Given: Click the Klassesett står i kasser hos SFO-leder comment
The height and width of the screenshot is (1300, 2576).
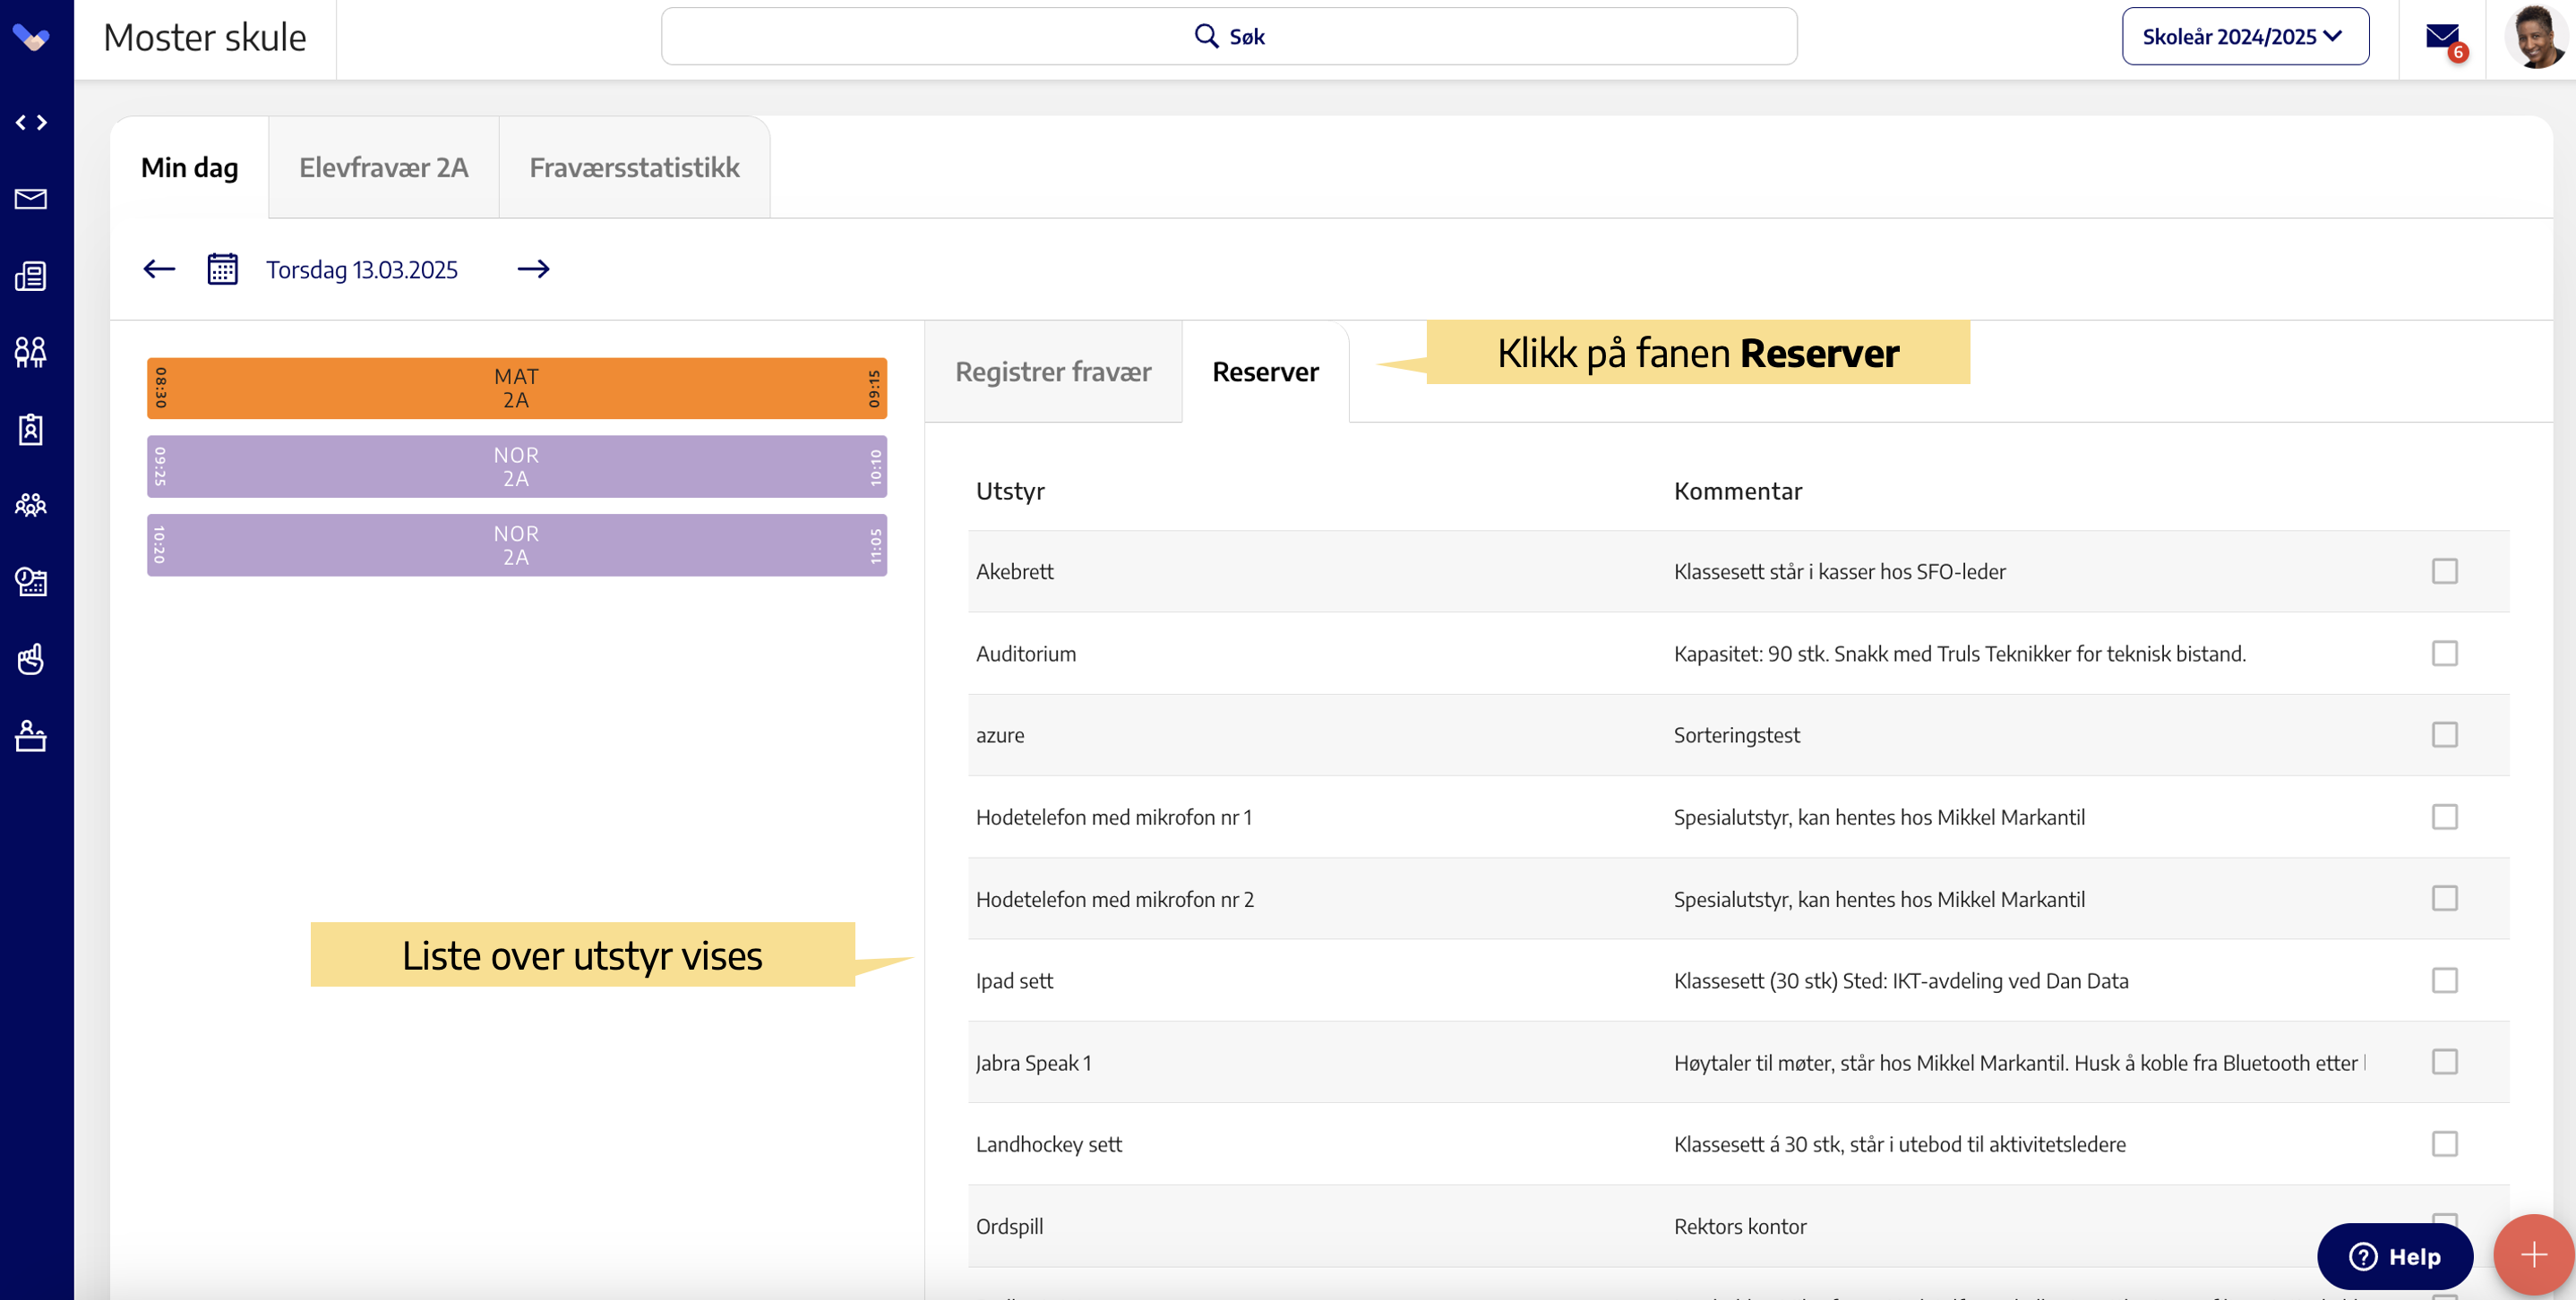Looking at the screenshot, I should click(1840, 571).
